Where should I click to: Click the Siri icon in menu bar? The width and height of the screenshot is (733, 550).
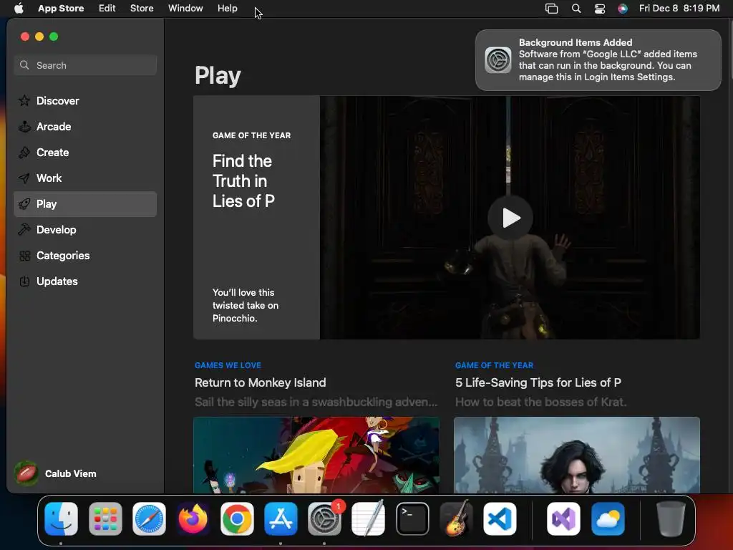(623, 9)
